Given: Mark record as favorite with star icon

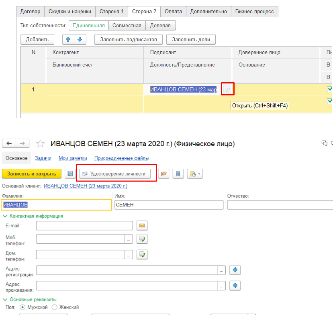Looking at the screenshot, I should (40, 143).
